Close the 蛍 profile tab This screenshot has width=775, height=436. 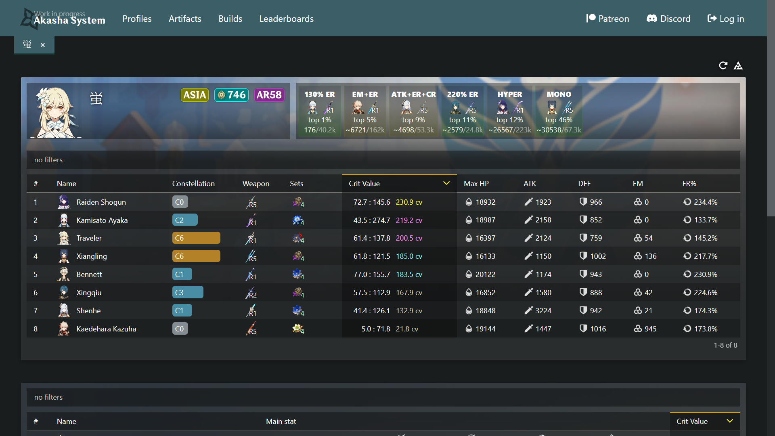pos(43,45)
